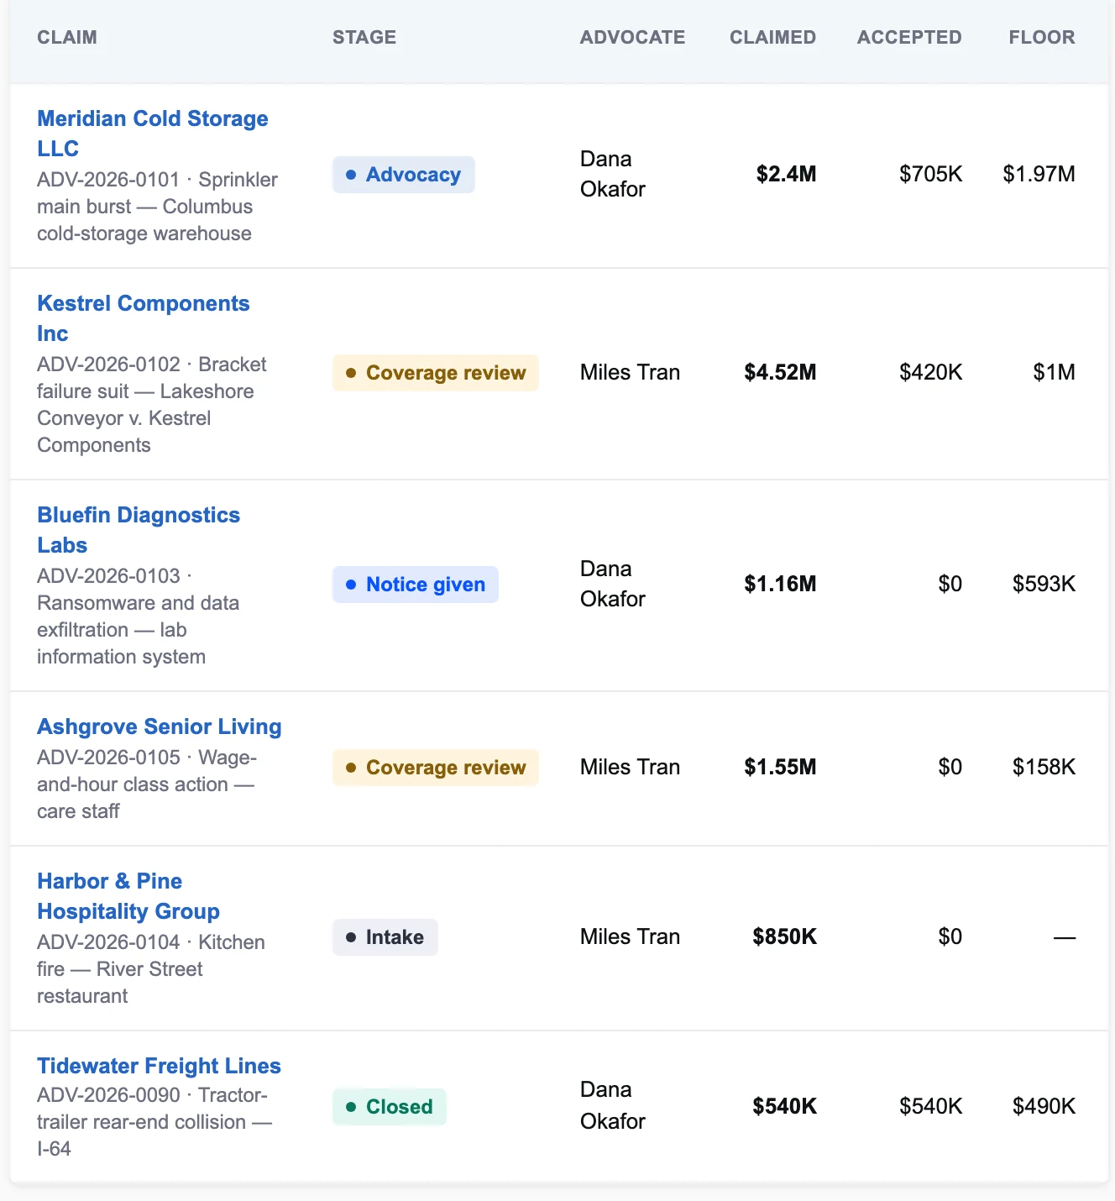Click Kestrel Components' Coverage review badge
This screenshot has height=1201, width=1115.
[x=436, y=373]
